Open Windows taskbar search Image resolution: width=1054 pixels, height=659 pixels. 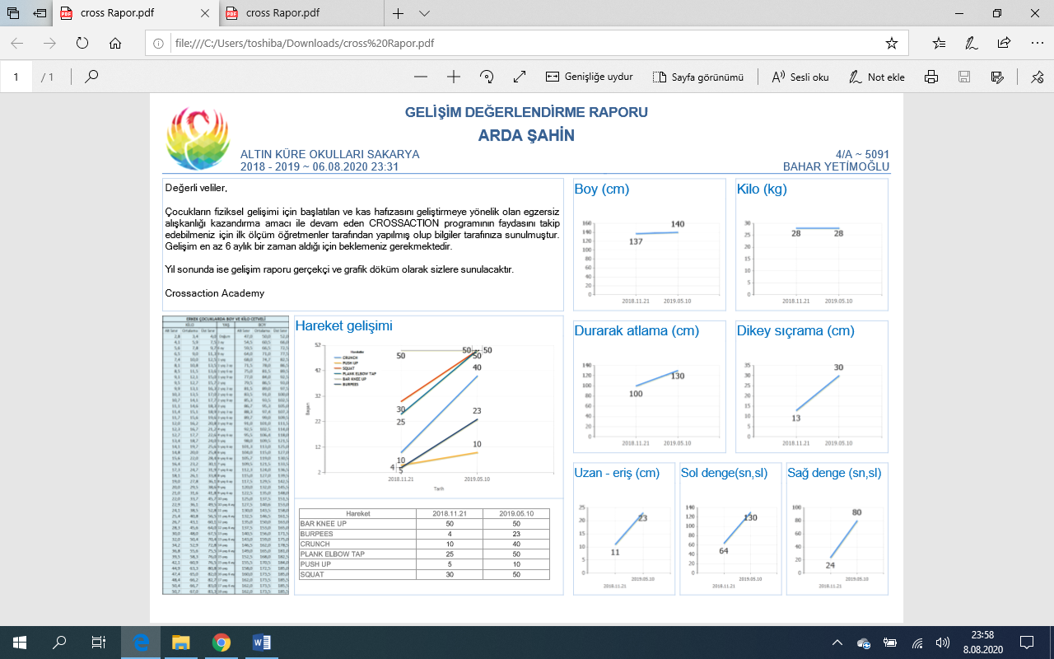[x=59, y=643]
